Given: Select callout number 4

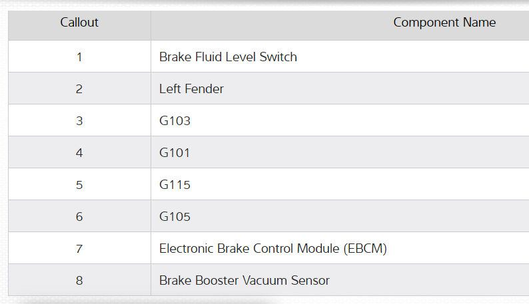Looking at the screenshot, I should tap(79, 153).
